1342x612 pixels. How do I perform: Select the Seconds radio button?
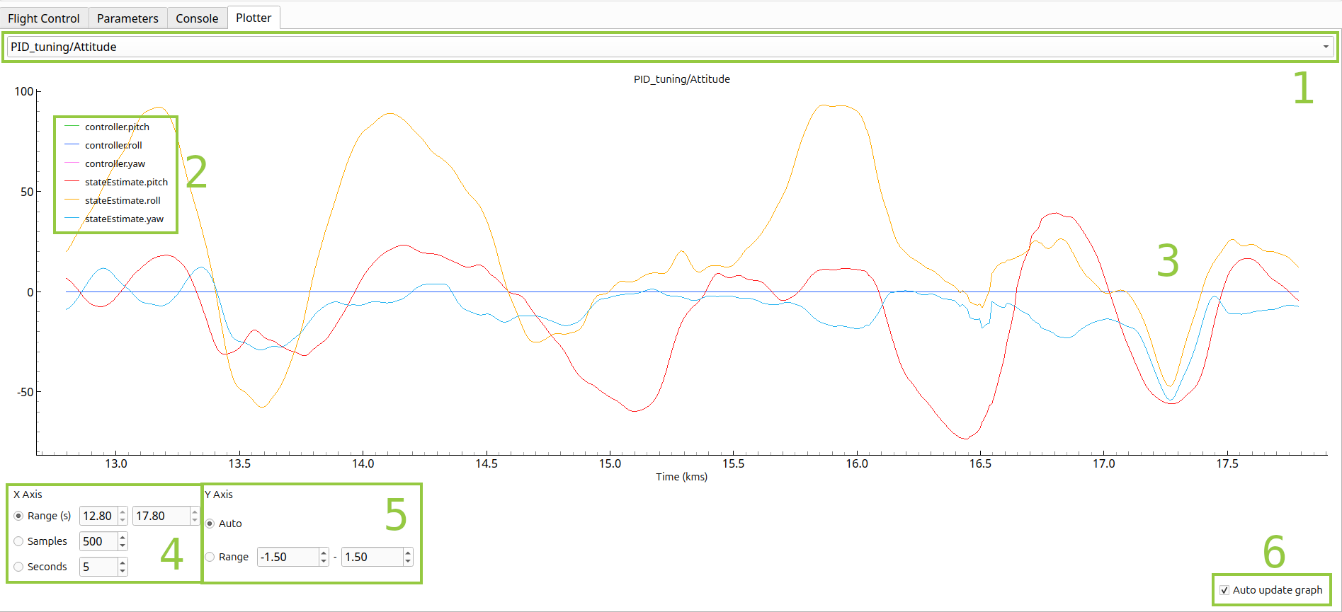(19, 567)
